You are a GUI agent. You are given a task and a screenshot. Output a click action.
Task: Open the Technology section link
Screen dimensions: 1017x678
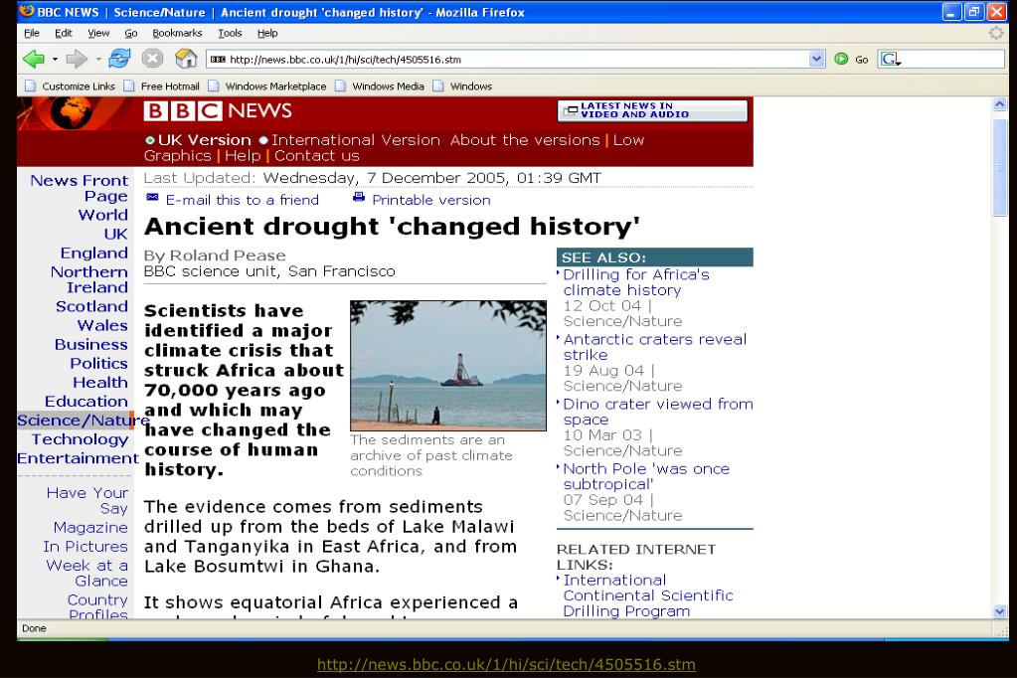80,439
